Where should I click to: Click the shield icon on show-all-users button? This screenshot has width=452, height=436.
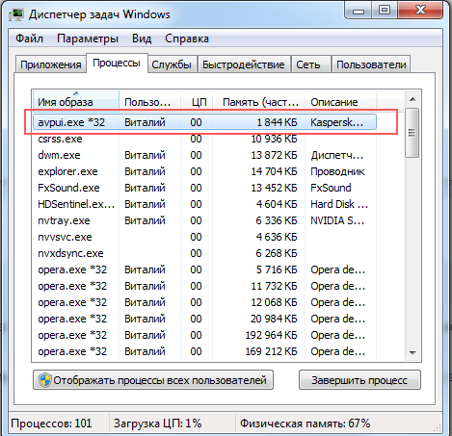pyautogui.click(x=45, y=380)
